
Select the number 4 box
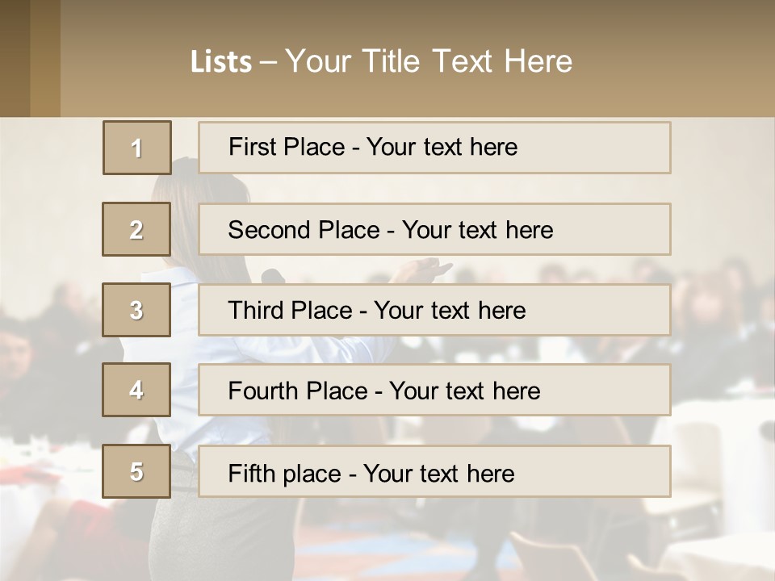(x=136, y=390)
